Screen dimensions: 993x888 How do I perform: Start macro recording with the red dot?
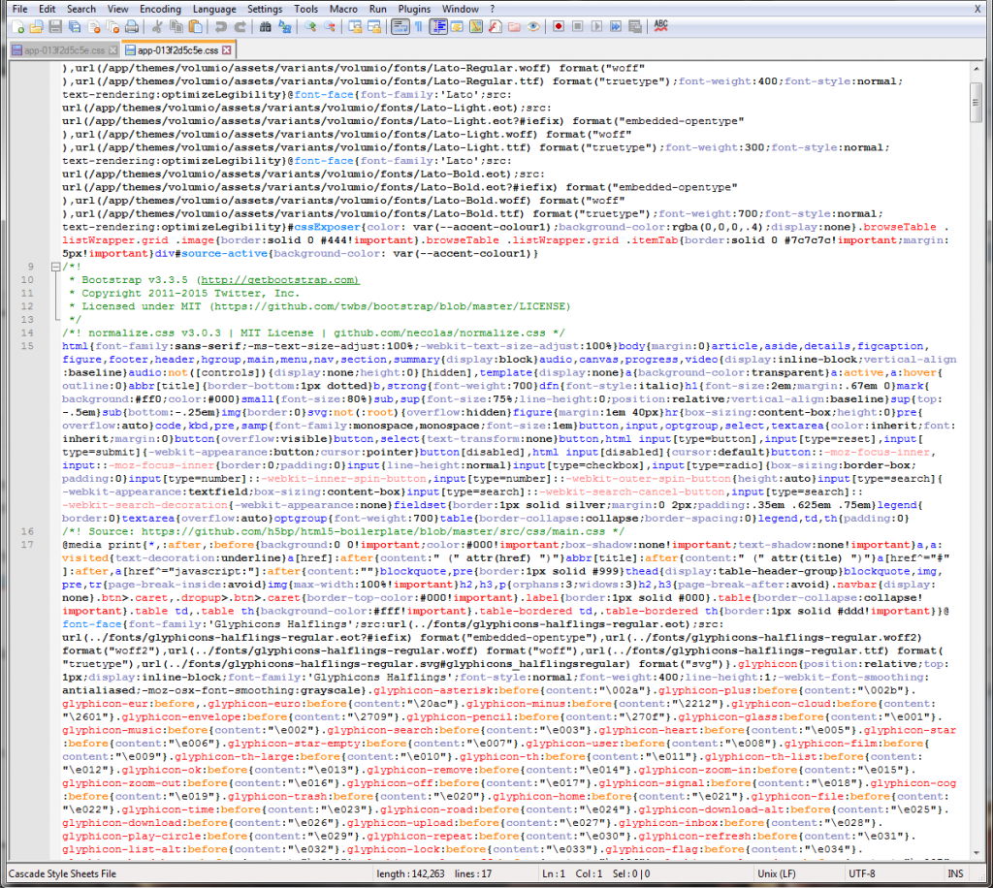coord(559,26)
